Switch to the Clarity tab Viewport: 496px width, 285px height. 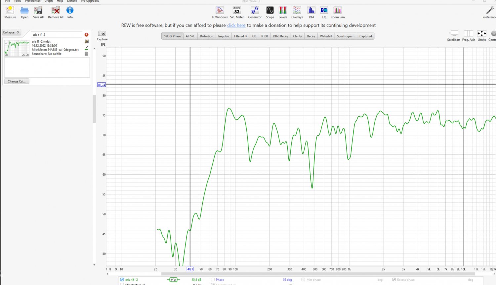(297, 36)
